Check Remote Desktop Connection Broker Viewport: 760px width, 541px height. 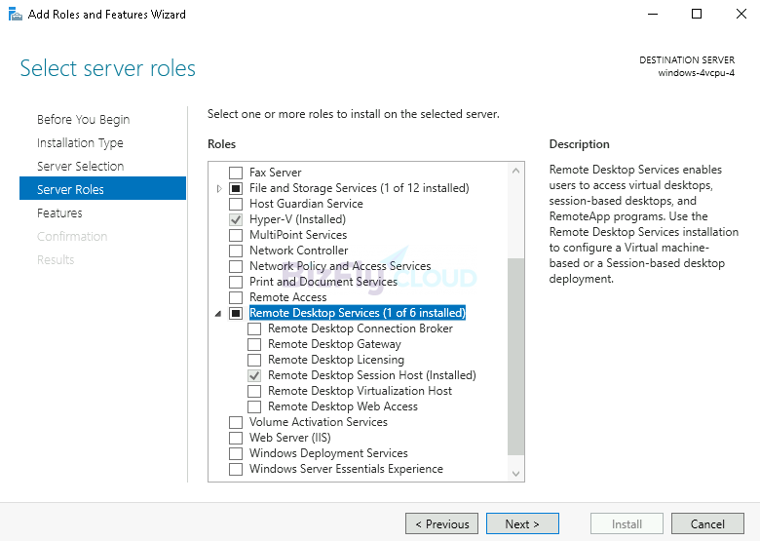254,329
